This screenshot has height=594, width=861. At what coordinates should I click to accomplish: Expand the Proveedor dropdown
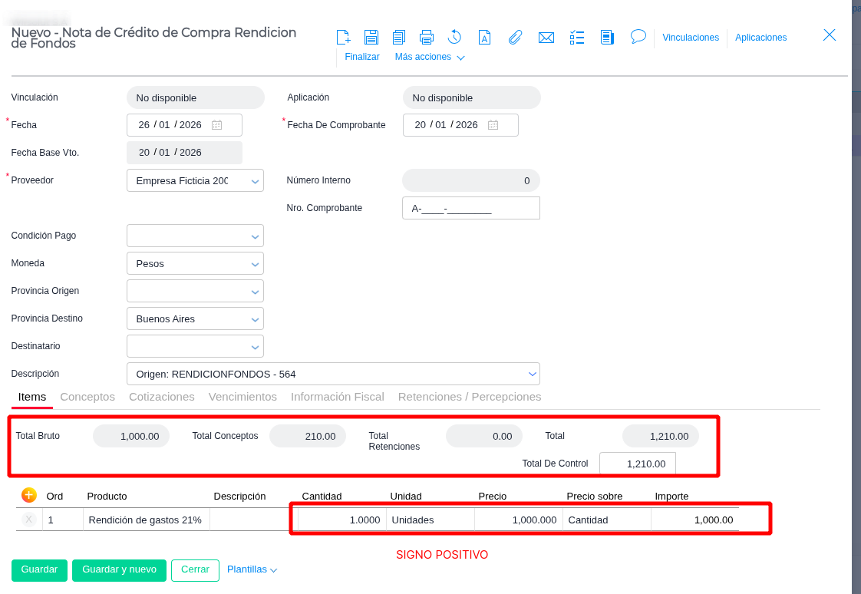(x=256, y=181)
